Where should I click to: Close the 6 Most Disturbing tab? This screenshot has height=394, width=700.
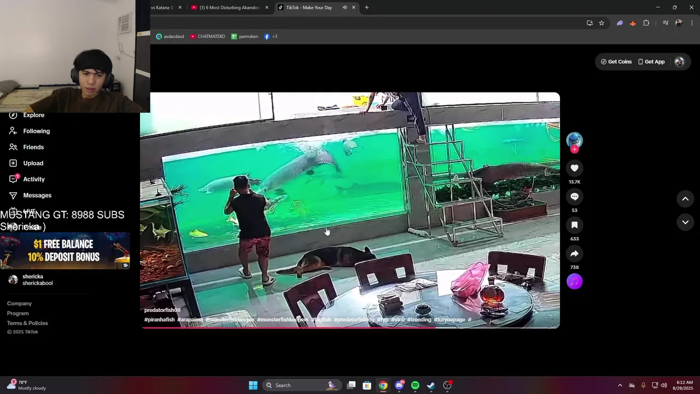(x=267, y=8)
